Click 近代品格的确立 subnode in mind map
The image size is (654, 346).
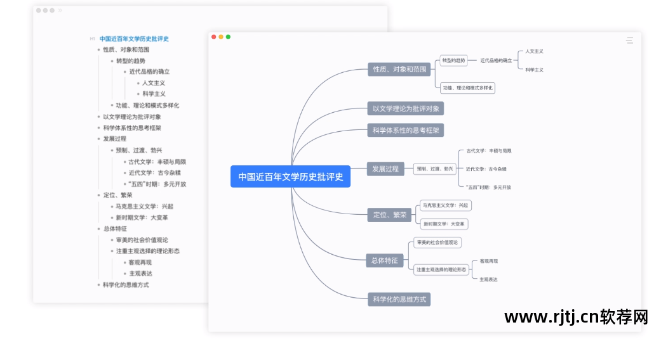pos(495,61)
